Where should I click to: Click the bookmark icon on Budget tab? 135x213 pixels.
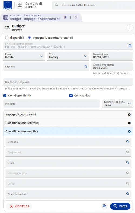(65, 18)
